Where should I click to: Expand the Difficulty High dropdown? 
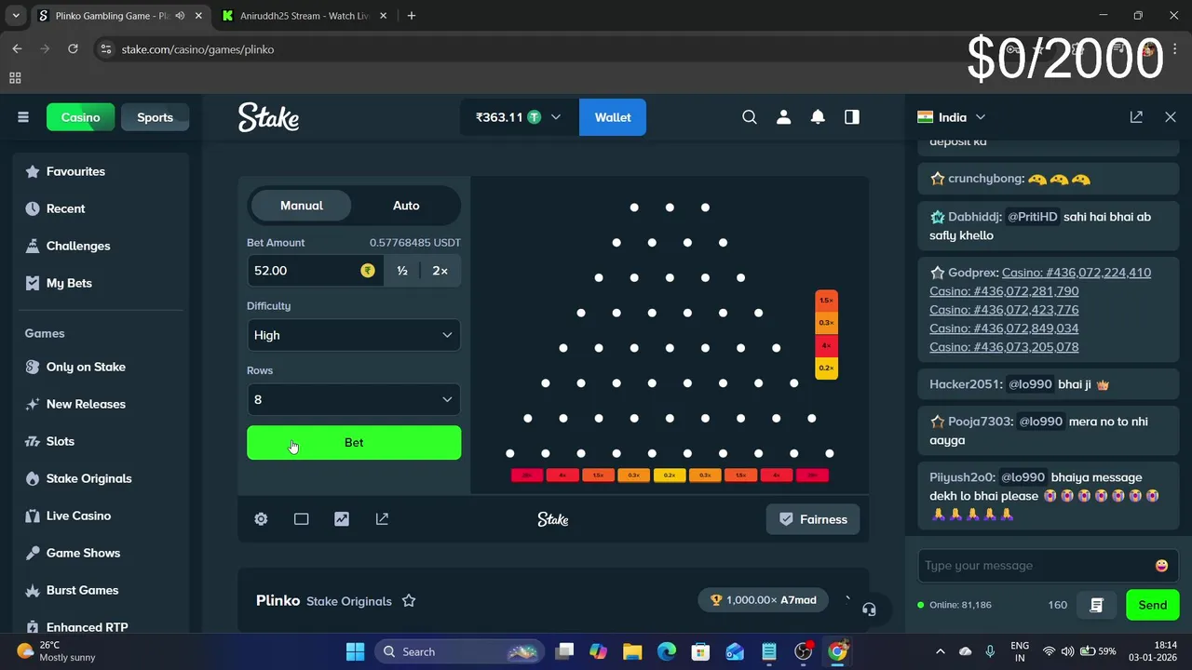click(354, 335)
